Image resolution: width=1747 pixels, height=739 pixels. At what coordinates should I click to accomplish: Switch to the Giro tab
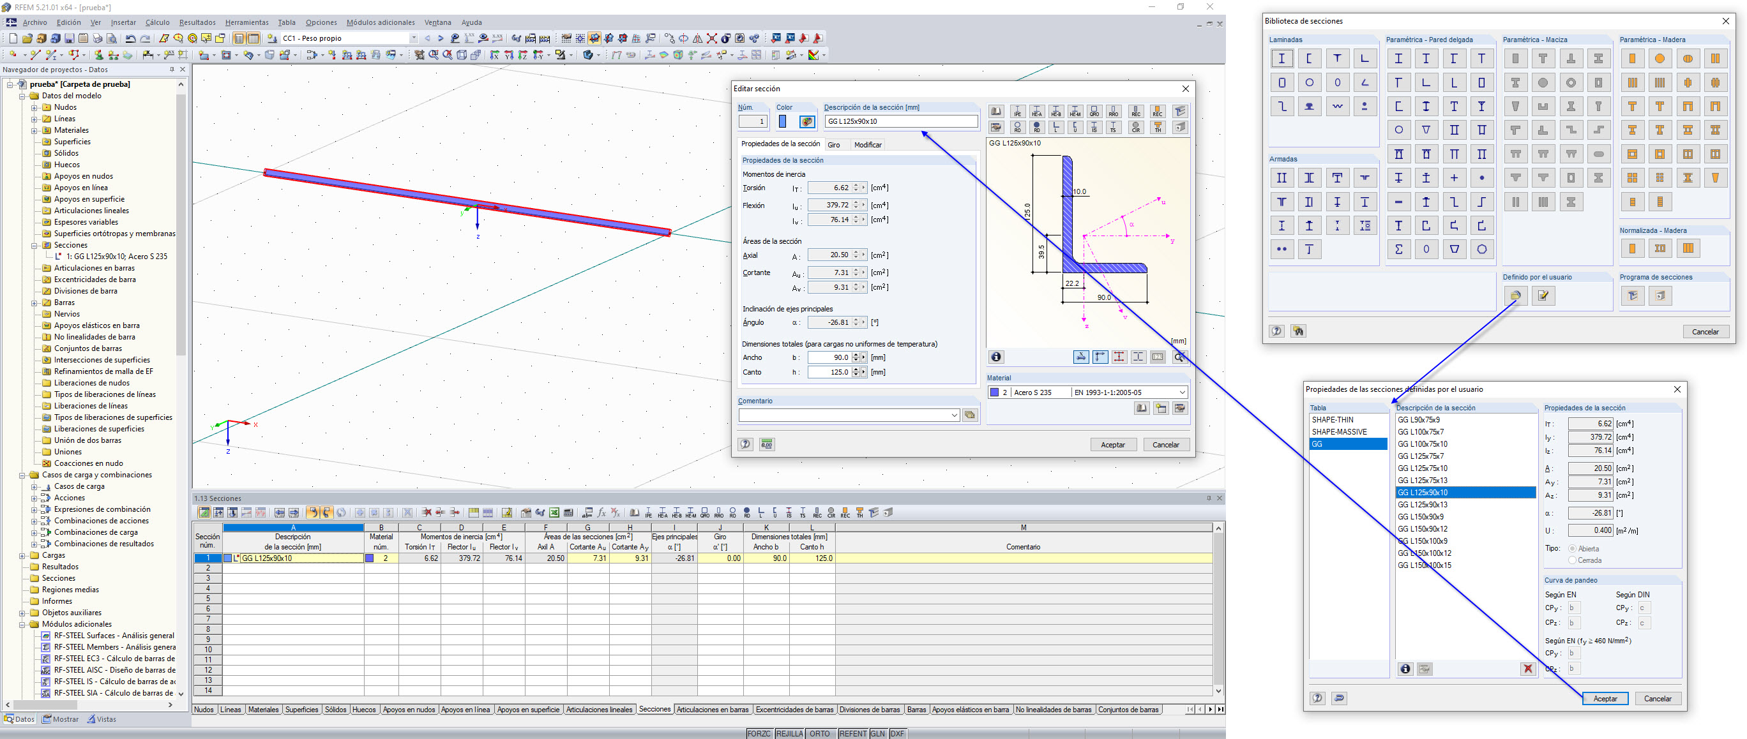pos(833,145)
